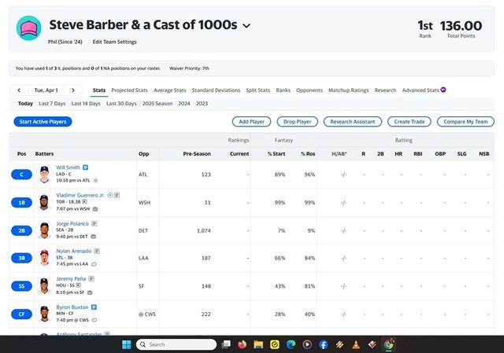
Task: Select the 2025 Season filter
Action: 157,103
